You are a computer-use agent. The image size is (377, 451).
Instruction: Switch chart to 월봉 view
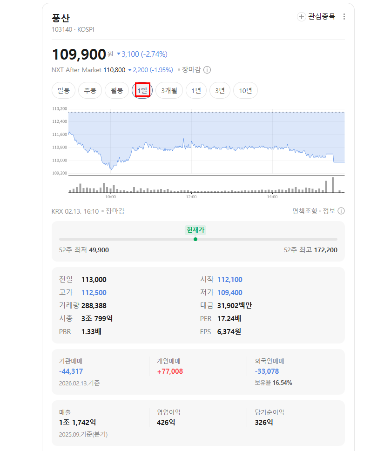pos(117,91)
